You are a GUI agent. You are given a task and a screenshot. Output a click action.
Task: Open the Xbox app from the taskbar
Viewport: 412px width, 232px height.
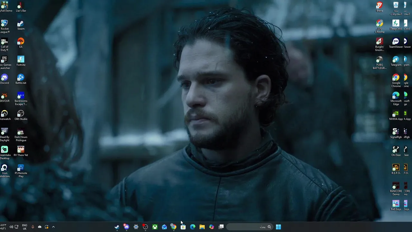[155, 227]
